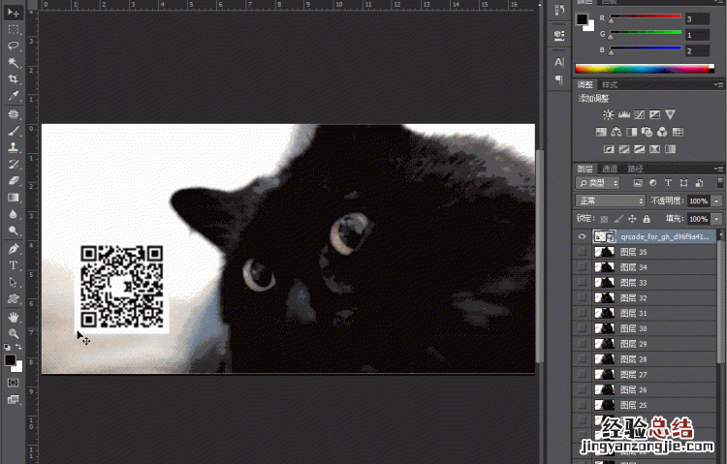This screenshot has width=727, height=464.
Task: Switch to the 样式 styles tab
Action: [610, 85]
